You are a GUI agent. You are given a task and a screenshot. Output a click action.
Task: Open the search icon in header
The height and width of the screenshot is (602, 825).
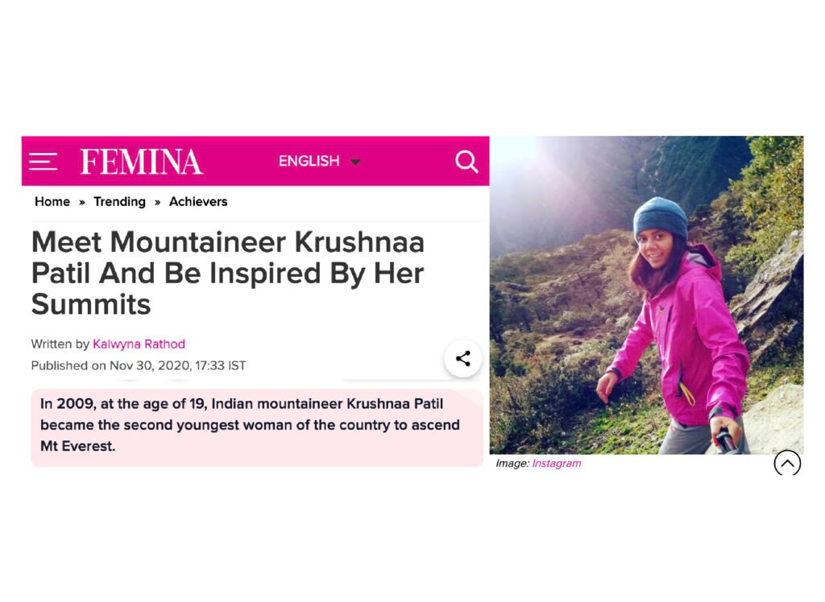[466, 162]
